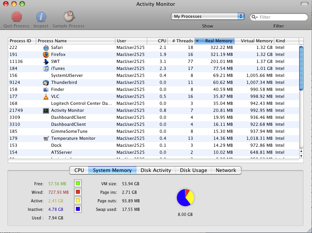Click the blue Inactive memory color swatch
The width and height of the screenshot is (312, 233).
[x=78, y=209]
